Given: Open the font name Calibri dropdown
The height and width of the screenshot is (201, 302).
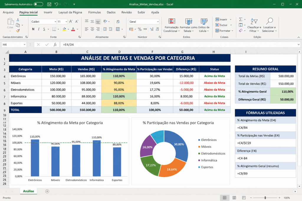Looking at the screenshot, I should pyautogui.click(x=55, y=22).
